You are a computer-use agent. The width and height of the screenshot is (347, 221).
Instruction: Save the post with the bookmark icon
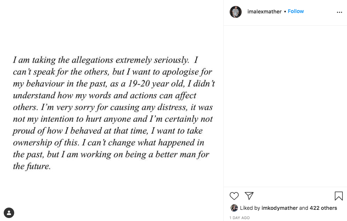[338, 196]
